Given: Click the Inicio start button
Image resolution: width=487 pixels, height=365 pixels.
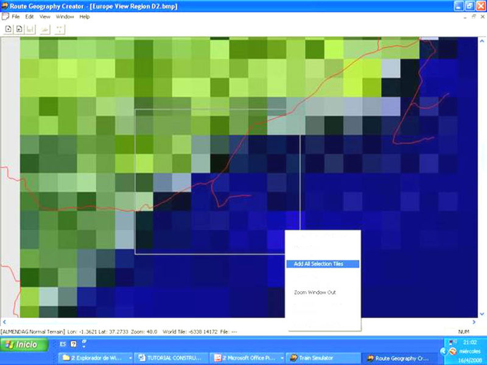Looking at the screenshot, I should 22,345.
